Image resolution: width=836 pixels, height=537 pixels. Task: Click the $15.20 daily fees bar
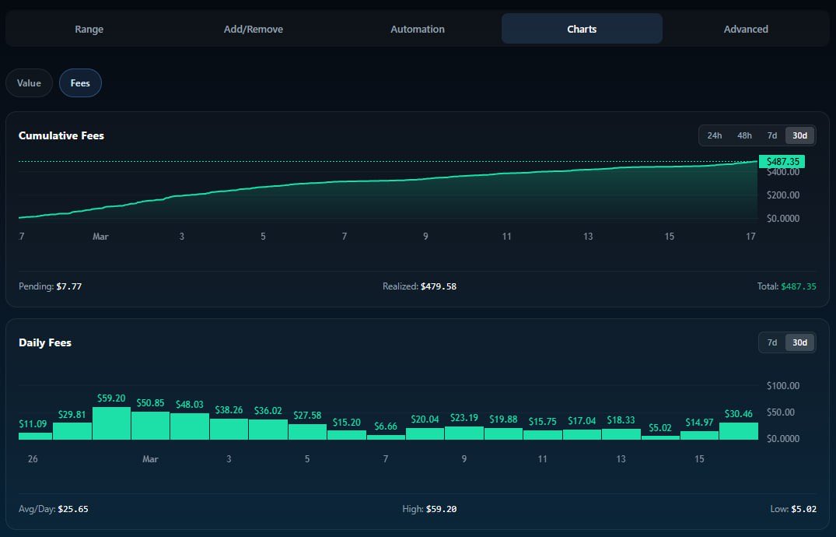click(347, 435)
